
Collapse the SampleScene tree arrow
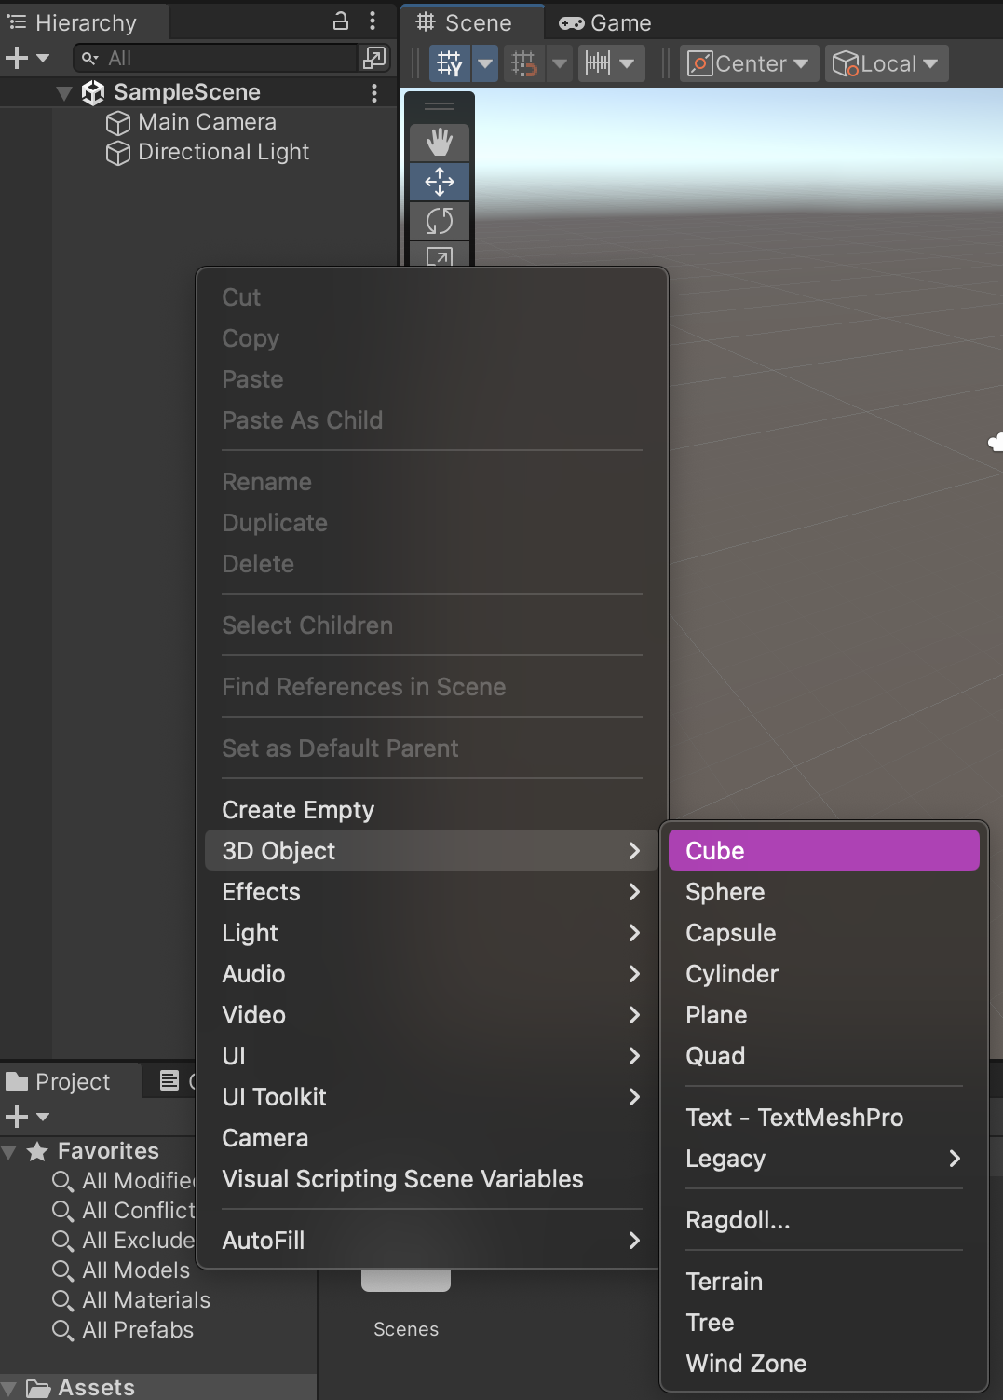point(64,93)
